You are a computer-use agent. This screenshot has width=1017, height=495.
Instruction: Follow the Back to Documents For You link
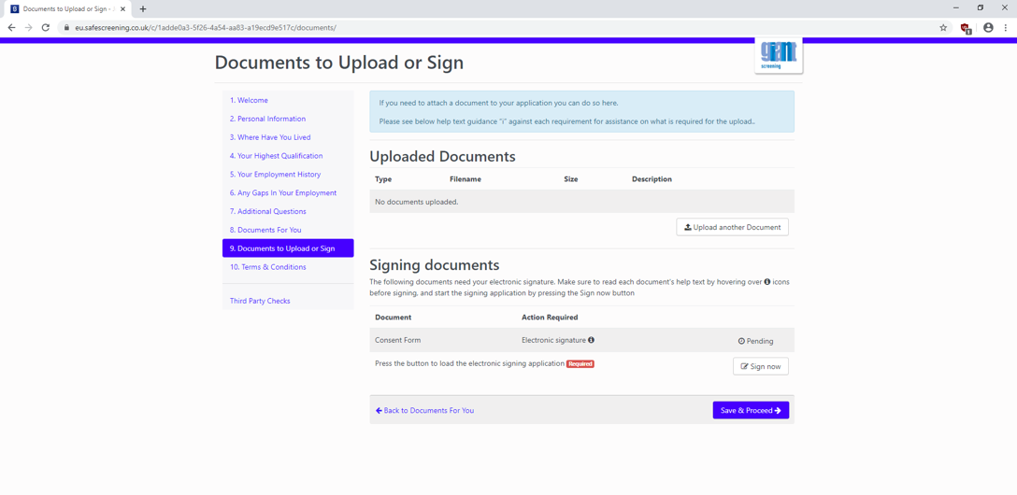[x=424, y=410]
